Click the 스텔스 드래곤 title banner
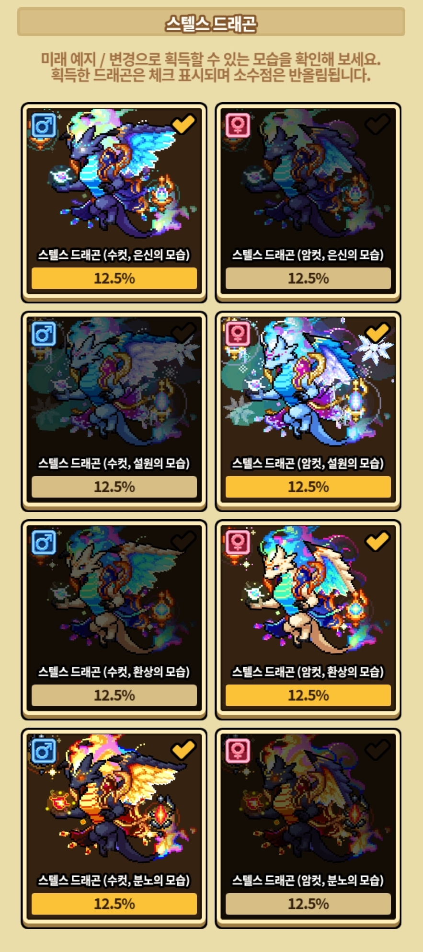 click(x=211, y=22)
